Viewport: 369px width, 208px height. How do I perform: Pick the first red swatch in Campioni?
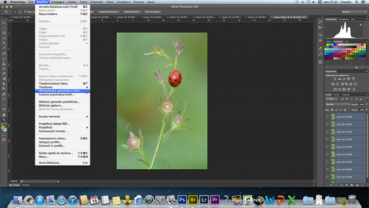tap(326, 44)
